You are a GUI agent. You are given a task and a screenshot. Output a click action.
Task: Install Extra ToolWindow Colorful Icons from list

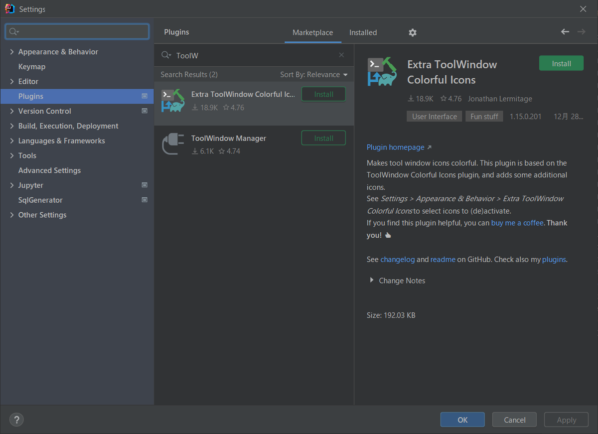323,94
